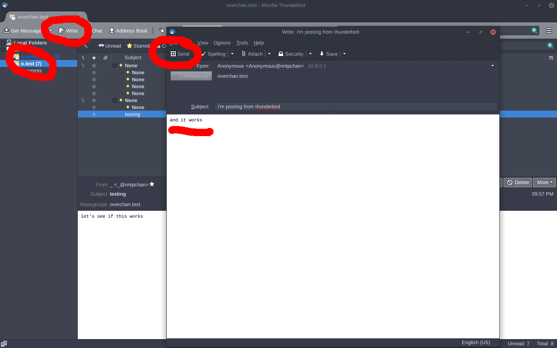Open the Spelling language dropdown arrow
Viewport: 557px width, 348px height.
point(232,54)
